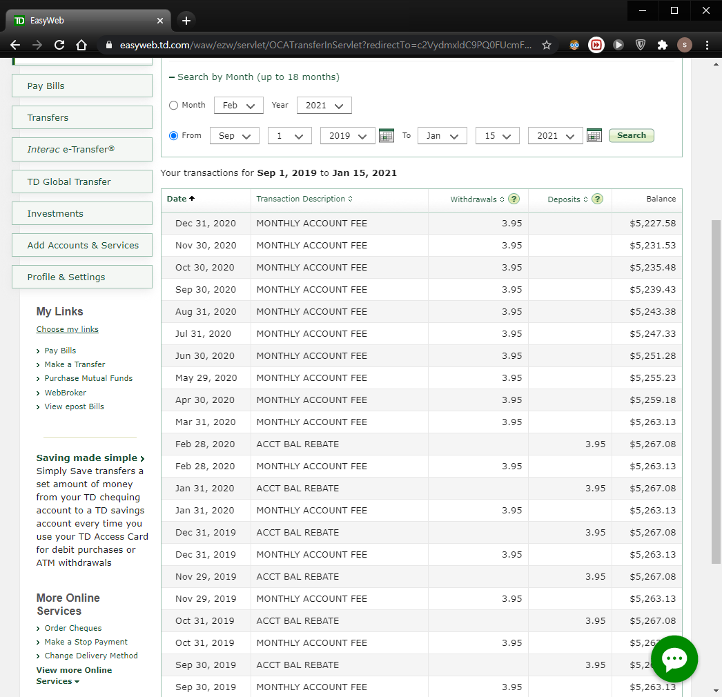The image size is (722, 697).
Task: Click the scrollbar down arrow
Action: pyautogui.click(x=716, y=691)
